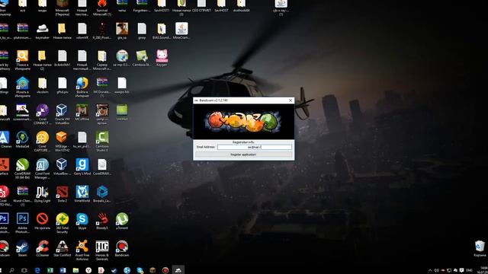Select the Star Conflict desktop icon
This screenshot has width=488, height=274.
click(x=63, y=249)
